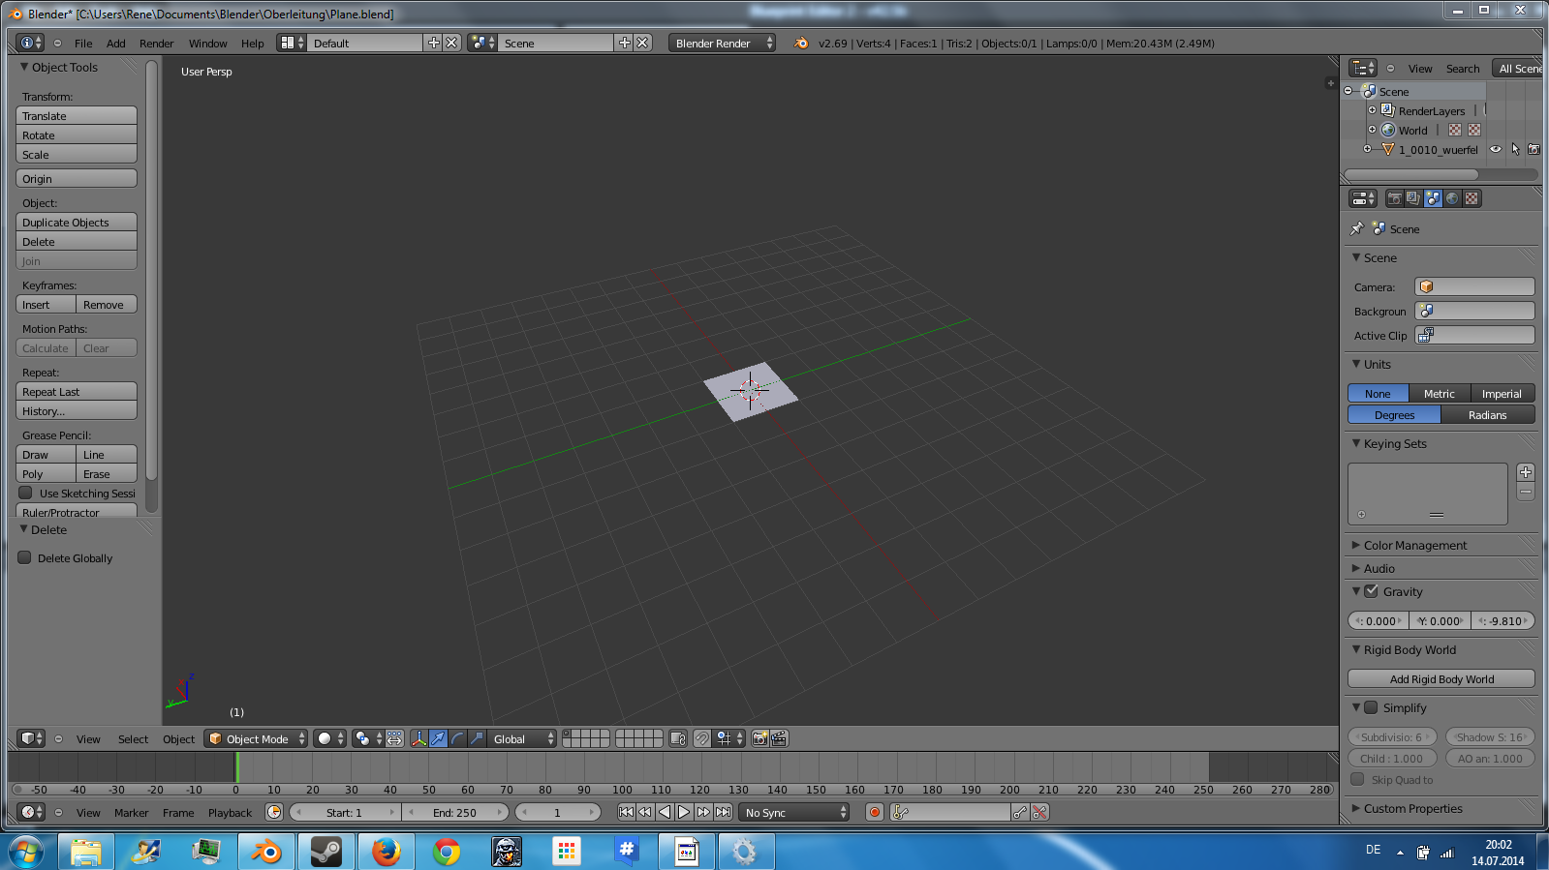Click Add Rigid Body World
The image size is (1549, 870).
(x=1441, y=678)
